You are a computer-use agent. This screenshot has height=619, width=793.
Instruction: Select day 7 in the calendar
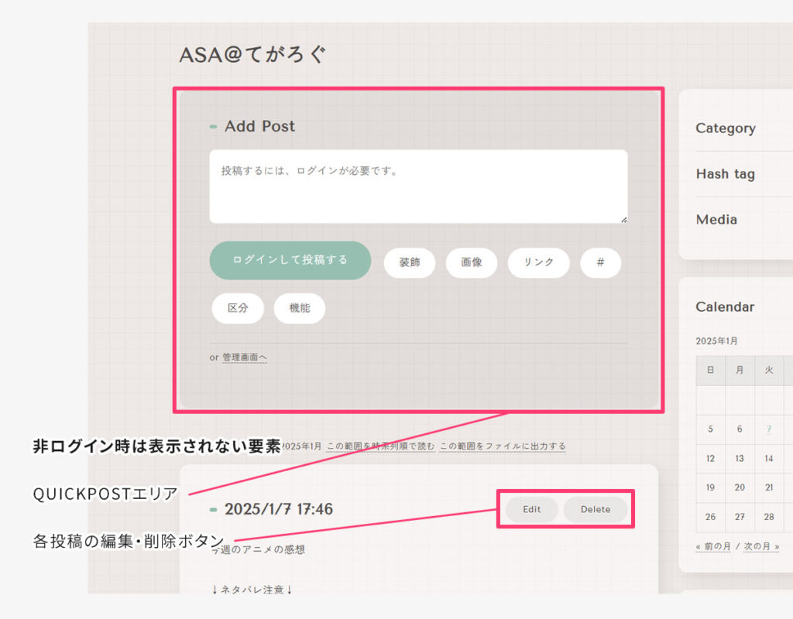tap(769, 429)
